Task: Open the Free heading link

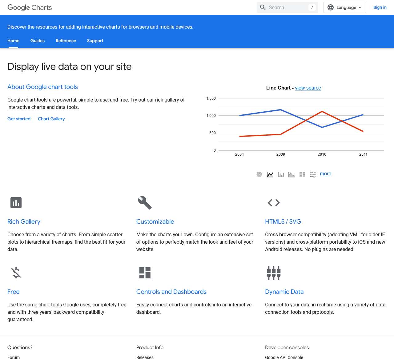Action: [13, 292]
